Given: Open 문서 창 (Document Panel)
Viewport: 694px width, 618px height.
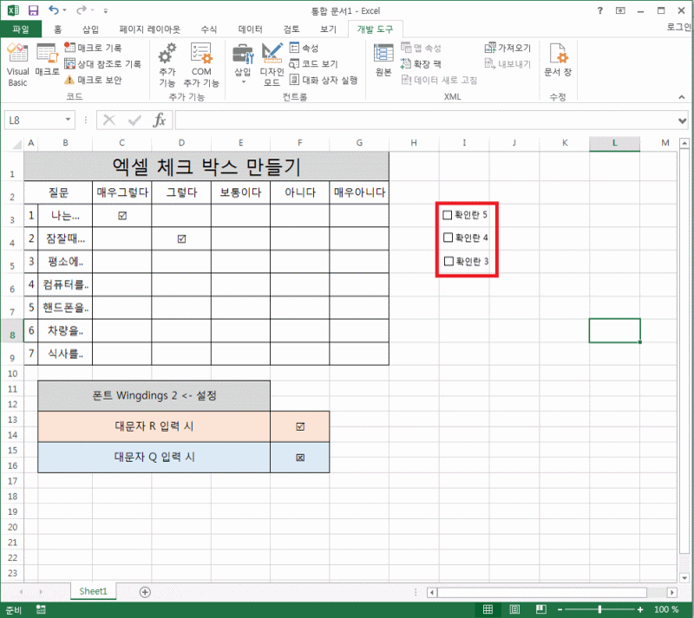Looking at the screenshot, I should click(x=558, y=60).
